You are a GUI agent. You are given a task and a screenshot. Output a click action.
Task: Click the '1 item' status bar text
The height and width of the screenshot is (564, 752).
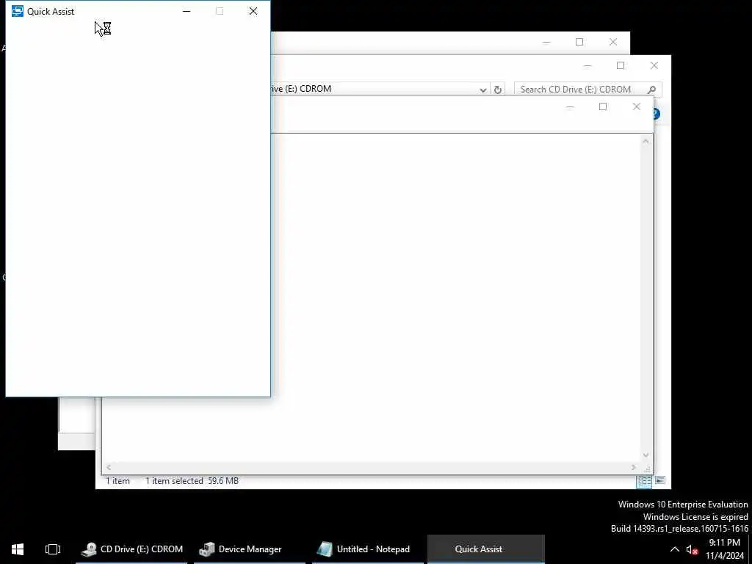117,480
